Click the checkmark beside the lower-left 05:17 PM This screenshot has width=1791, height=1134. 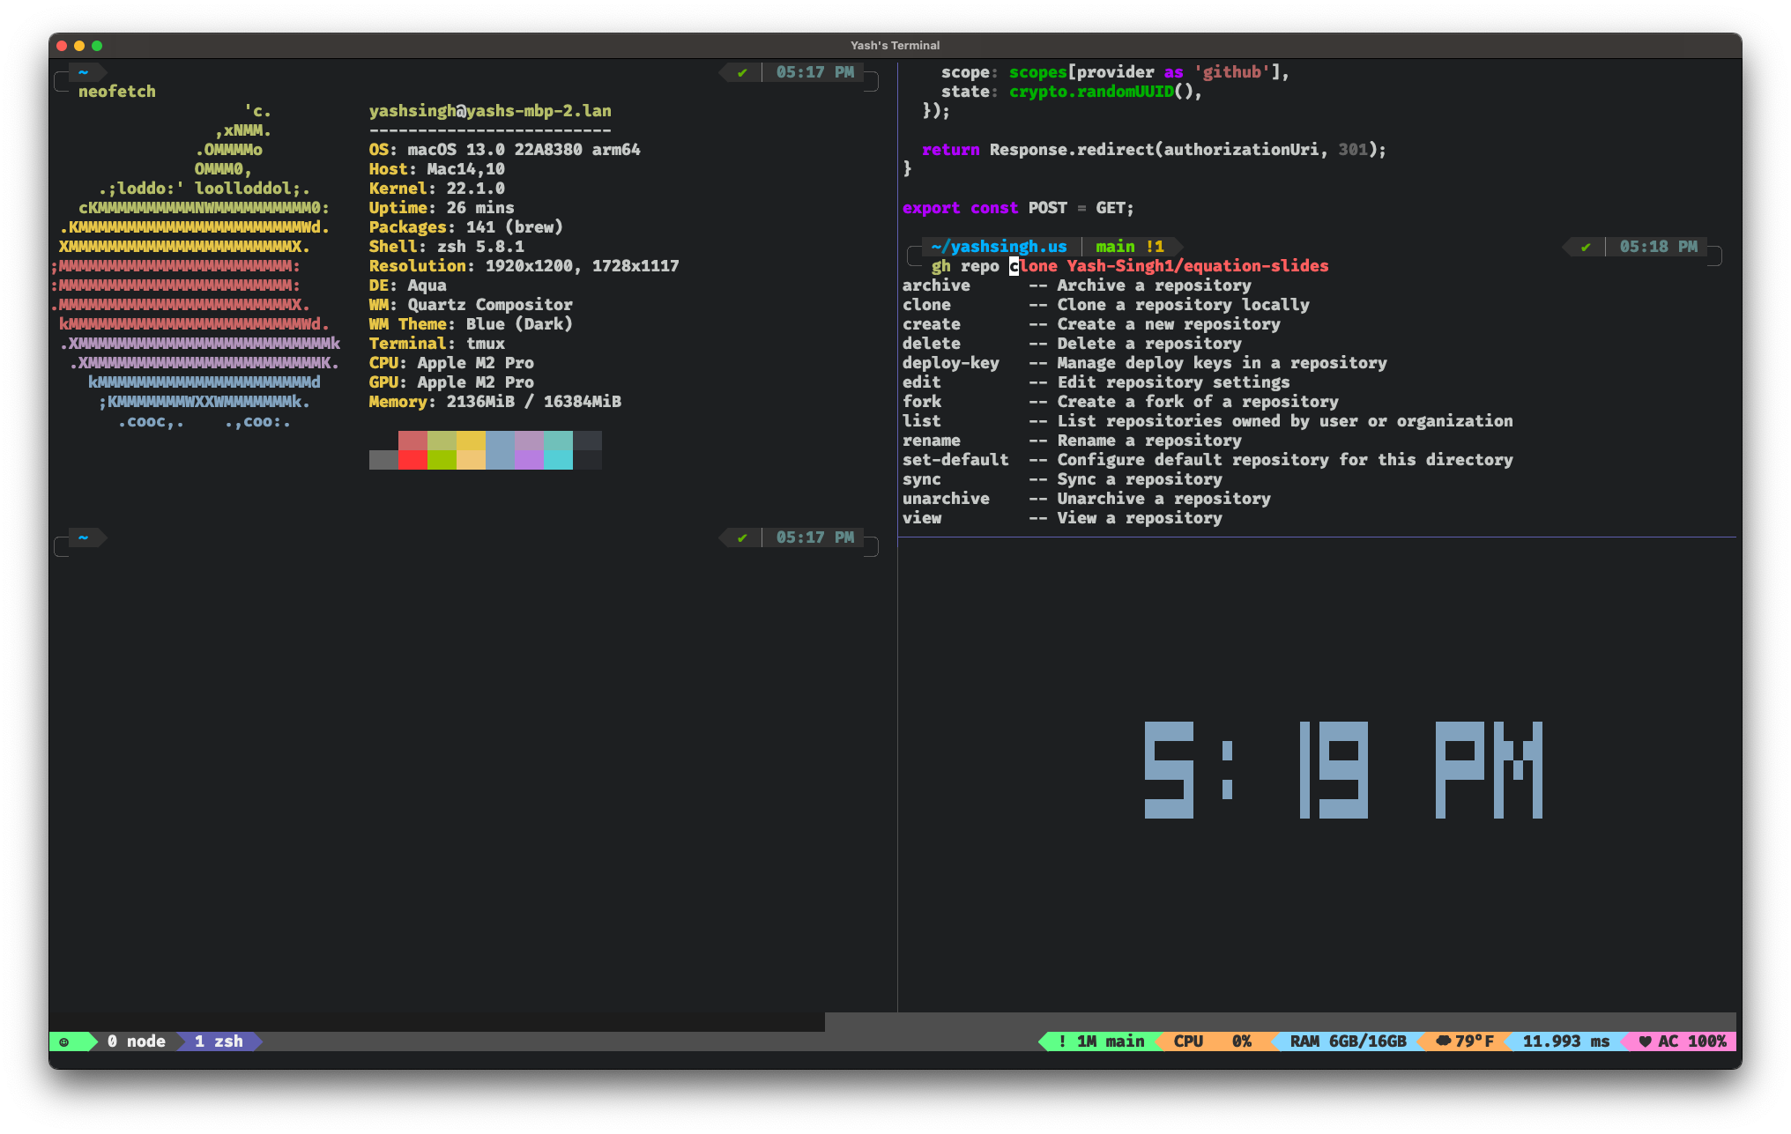742,537
